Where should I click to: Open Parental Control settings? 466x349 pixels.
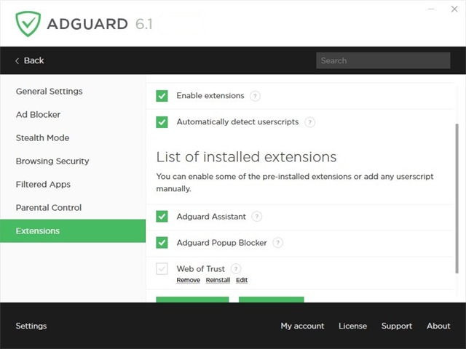(x=49, y=208)
